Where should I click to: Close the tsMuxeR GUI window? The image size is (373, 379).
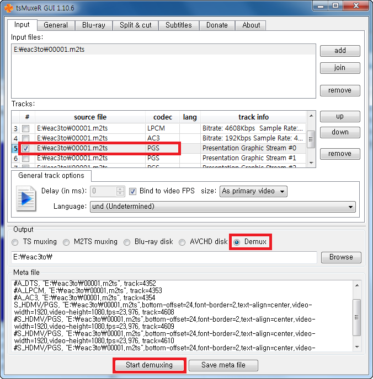[356, 6]
